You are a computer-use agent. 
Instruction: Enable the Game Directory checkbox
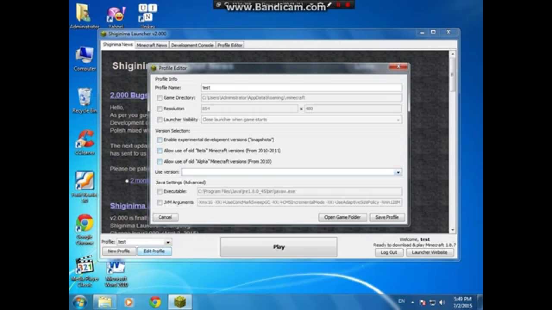160,98
